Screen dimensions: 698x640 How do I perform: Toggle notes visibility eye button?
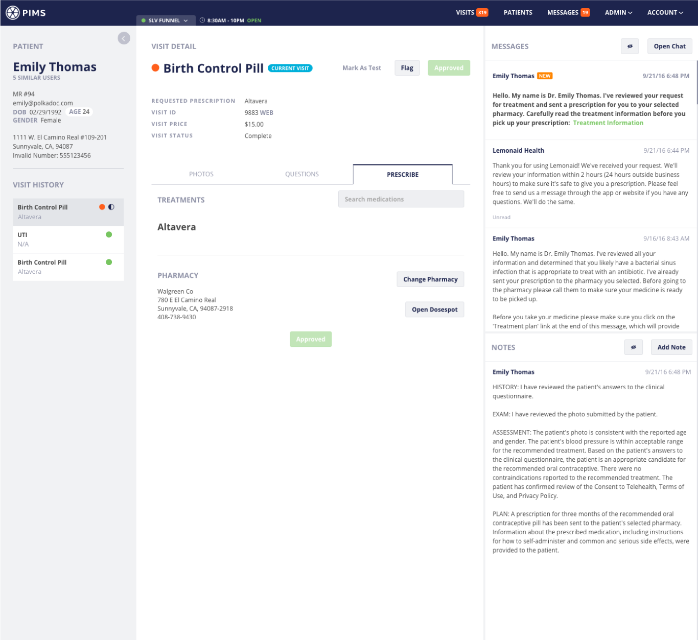(x=633, y=347)
